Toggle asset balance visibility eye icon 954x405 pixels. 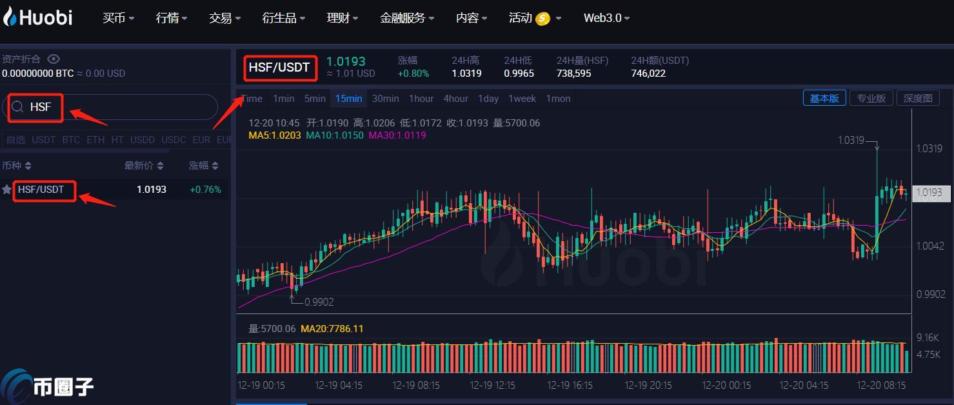click(x=54, y=59)
